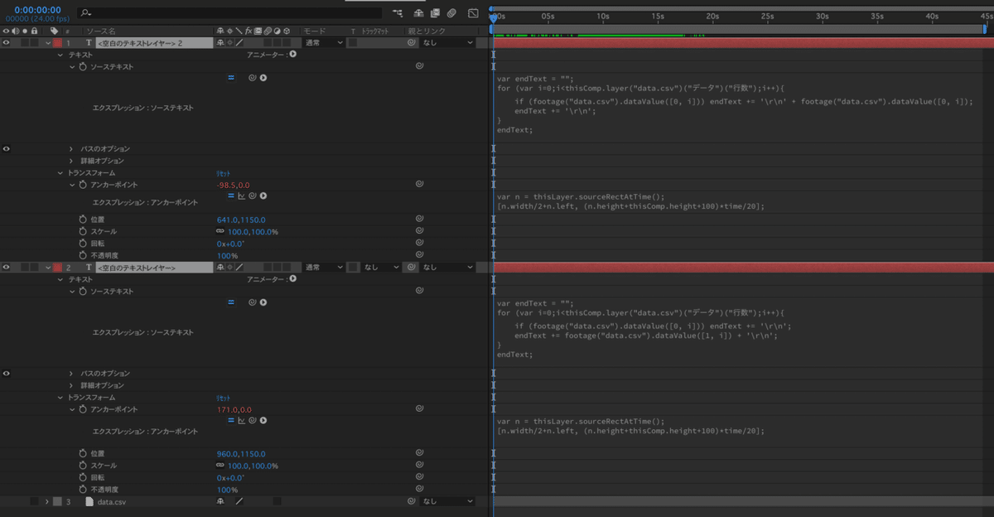The image size is (994, 517).
Task: Disable expression on layer 1 source text
Action: (x=231, y=78)
